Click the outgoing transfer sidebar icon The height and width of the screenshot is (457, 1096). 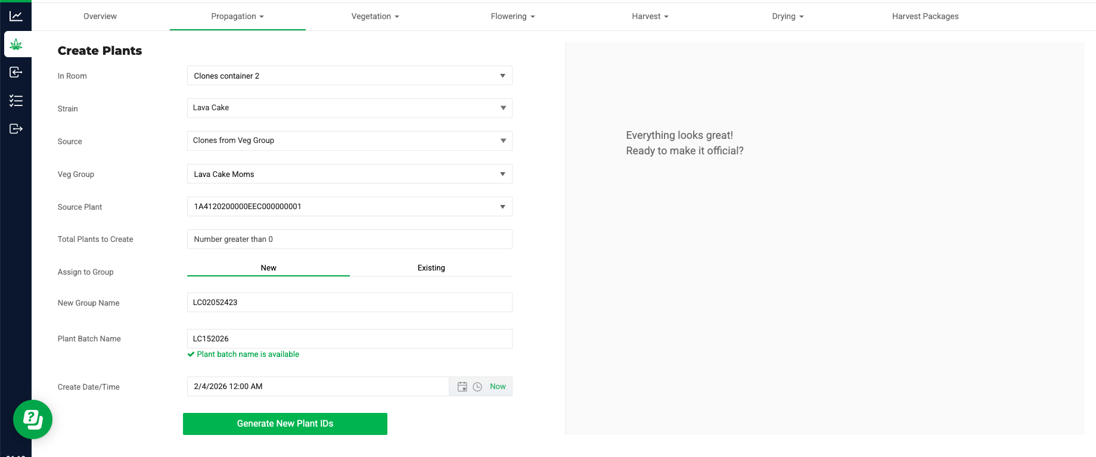click(16, 129)
